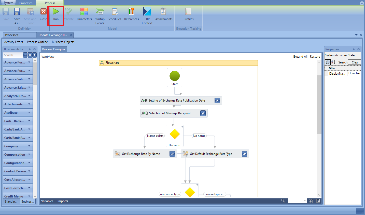
Task: Switch to the System ribbon tab
Action: pos(8,3)
